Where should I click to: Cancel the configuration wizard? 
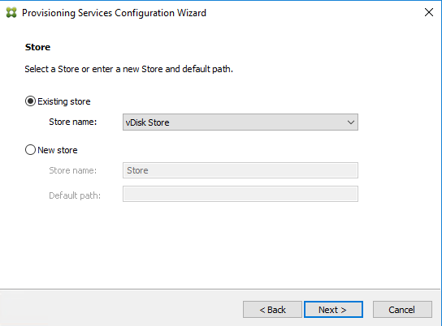coord(402,310)
